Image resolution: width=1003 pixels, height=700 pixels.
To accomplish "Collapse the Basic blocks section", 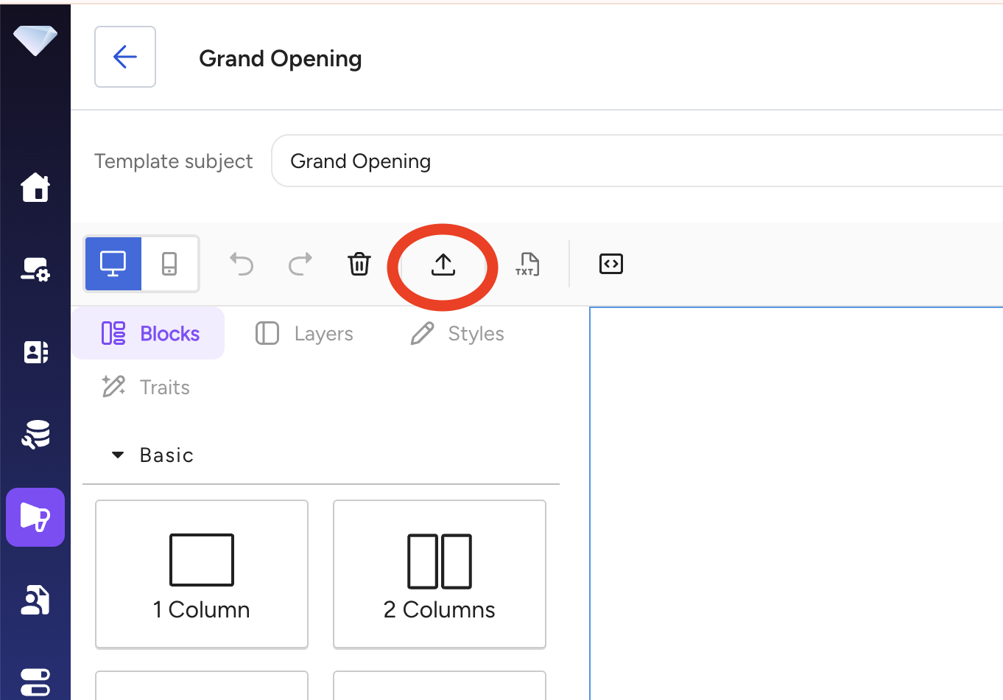I will (x=118, y=455).
